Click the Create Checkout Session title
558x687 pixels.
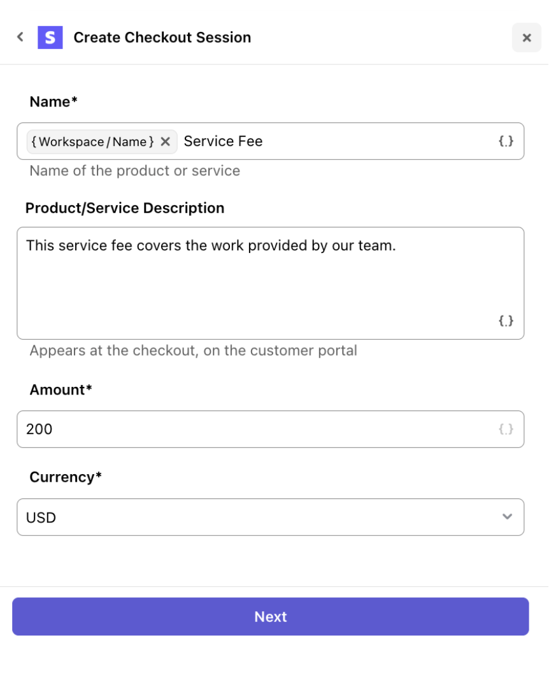[162, 37]
